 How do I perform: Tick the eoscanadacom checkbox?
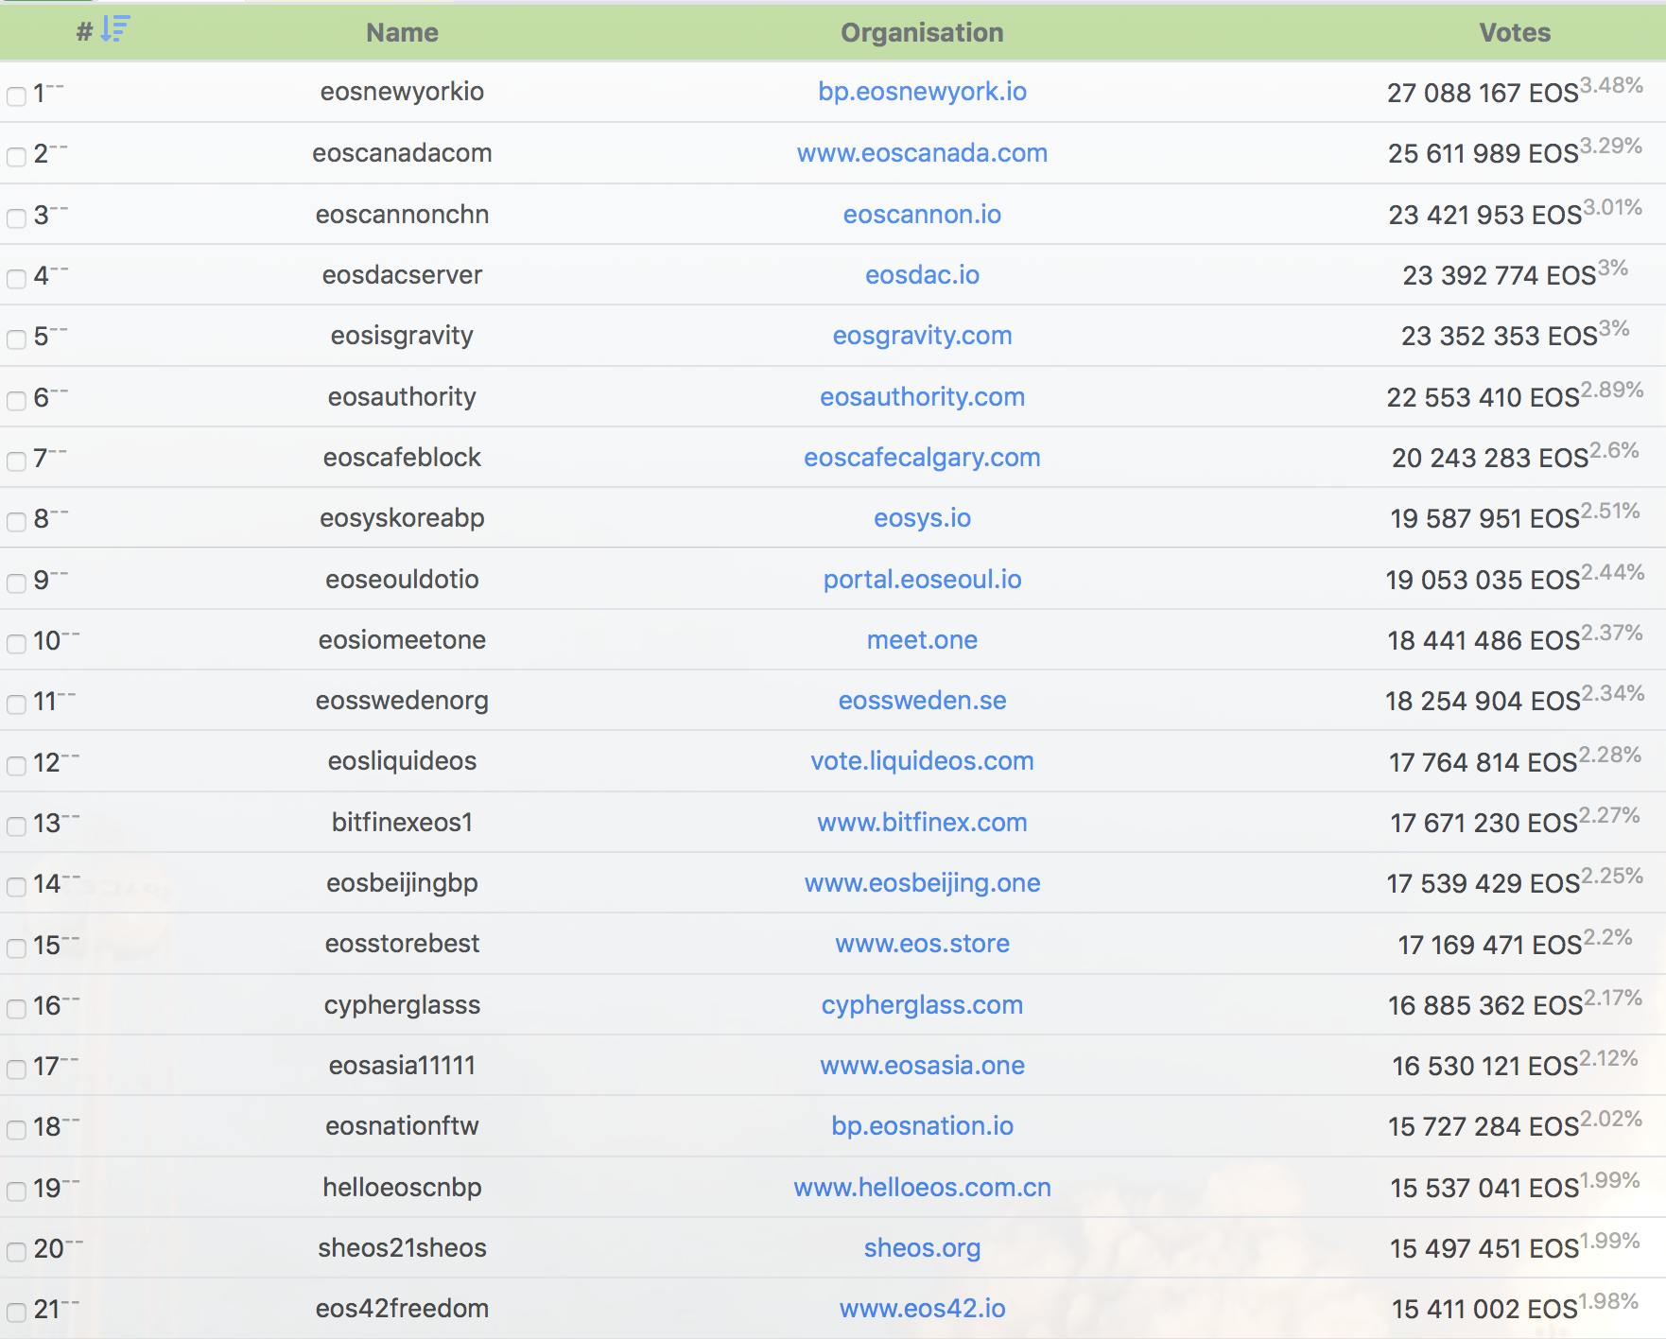click(16, 157)
